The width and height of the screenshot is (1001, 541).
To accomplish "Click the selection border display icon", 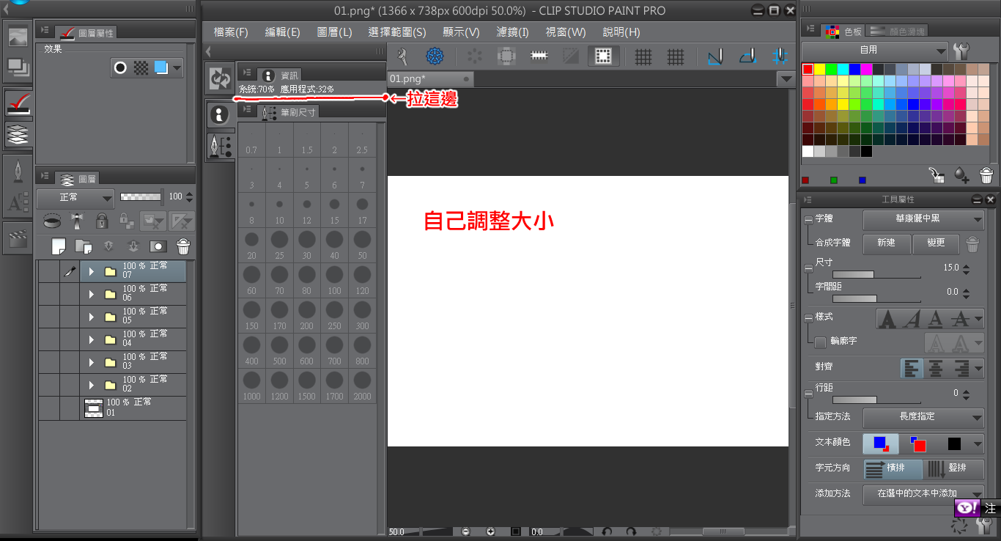I will pyautogui.click(x=603, y=56).
